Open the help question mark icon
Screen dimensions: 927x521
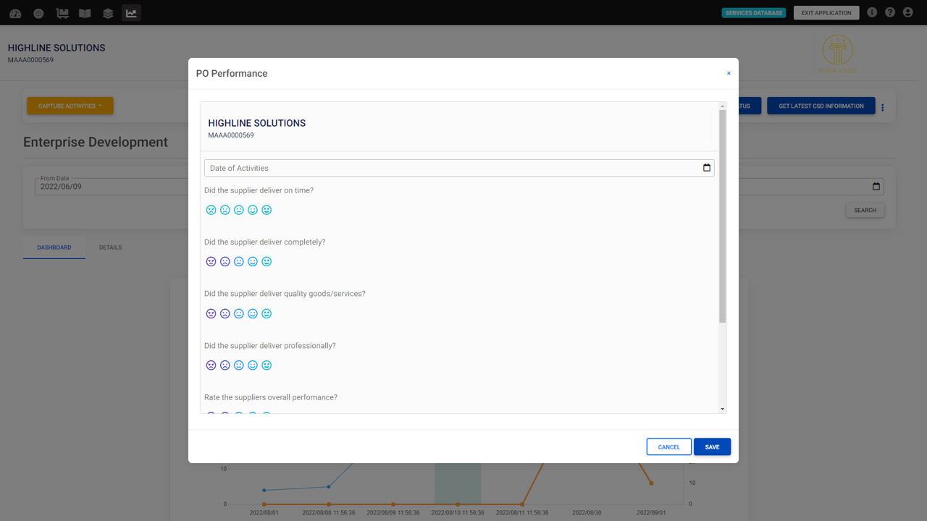pos(890,12)
